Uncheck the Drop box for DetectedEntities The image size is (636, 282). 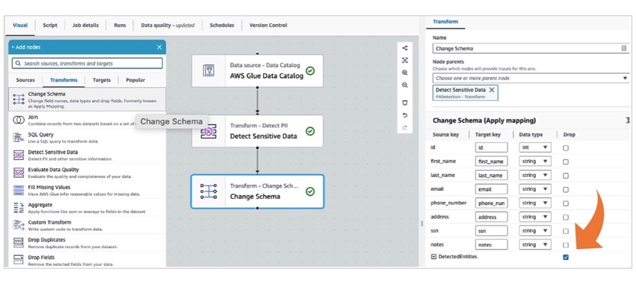point(566,257)
